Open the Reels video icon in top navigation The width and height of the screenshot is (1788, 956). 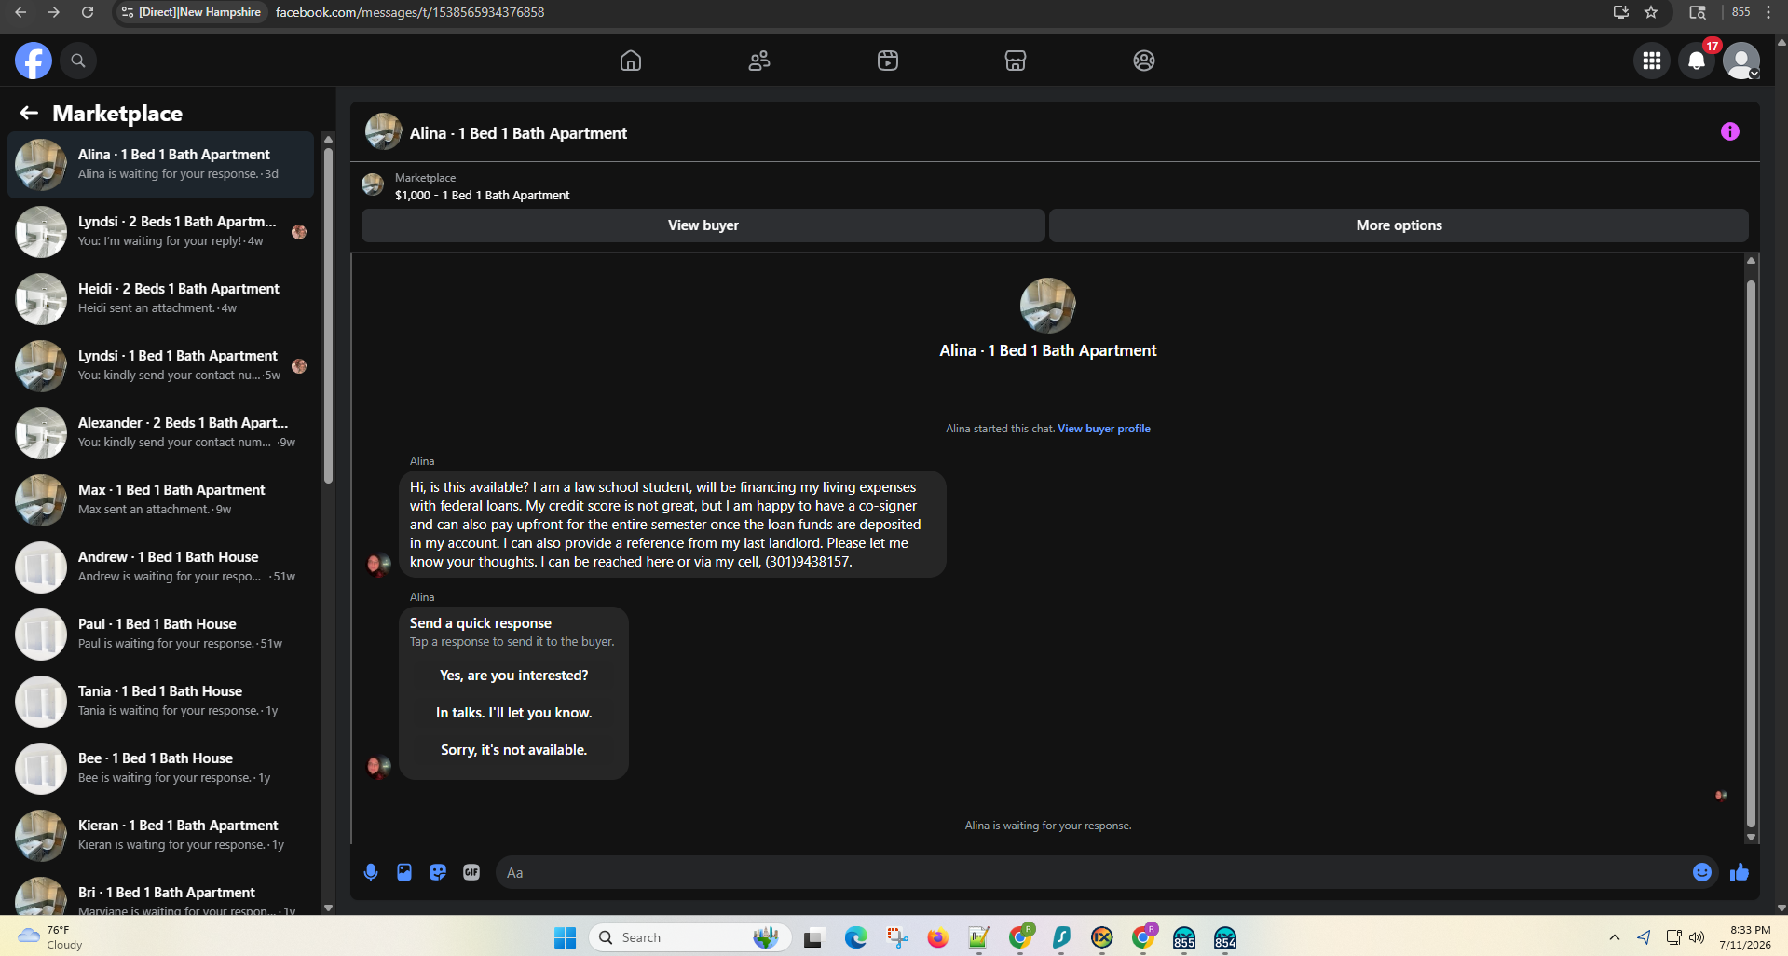coord(888,61)
